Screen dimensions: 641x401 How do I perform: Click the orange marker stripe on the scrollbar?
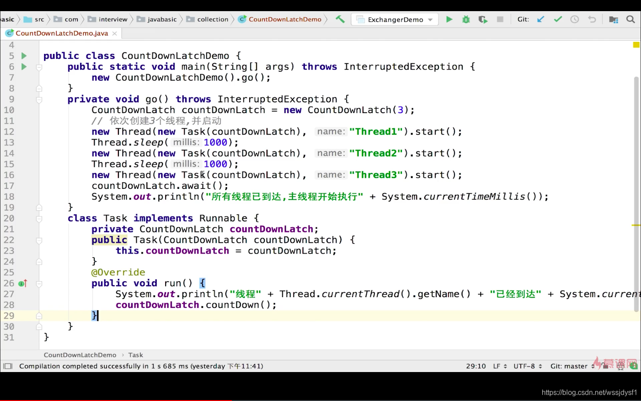click(636, 225)
